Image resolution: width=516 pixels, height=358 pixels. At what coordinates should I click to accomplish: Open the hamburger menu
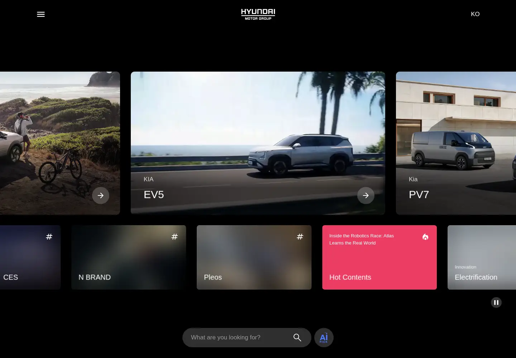(x=41, y=14)
